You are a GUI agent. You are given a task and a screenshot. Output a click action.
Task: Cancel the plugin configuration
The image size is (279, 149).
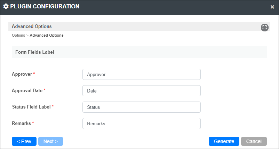pos(254,141)
